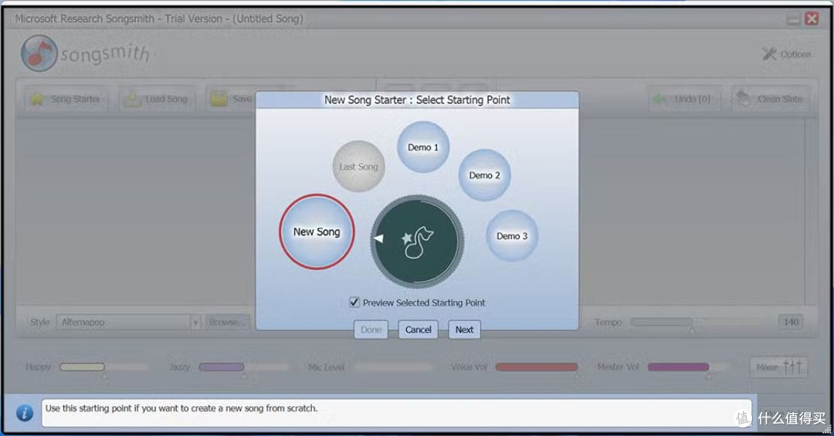The image size is (834, 436).
Task: Proceed with the Next button
Action: click(x=464, y=330)
